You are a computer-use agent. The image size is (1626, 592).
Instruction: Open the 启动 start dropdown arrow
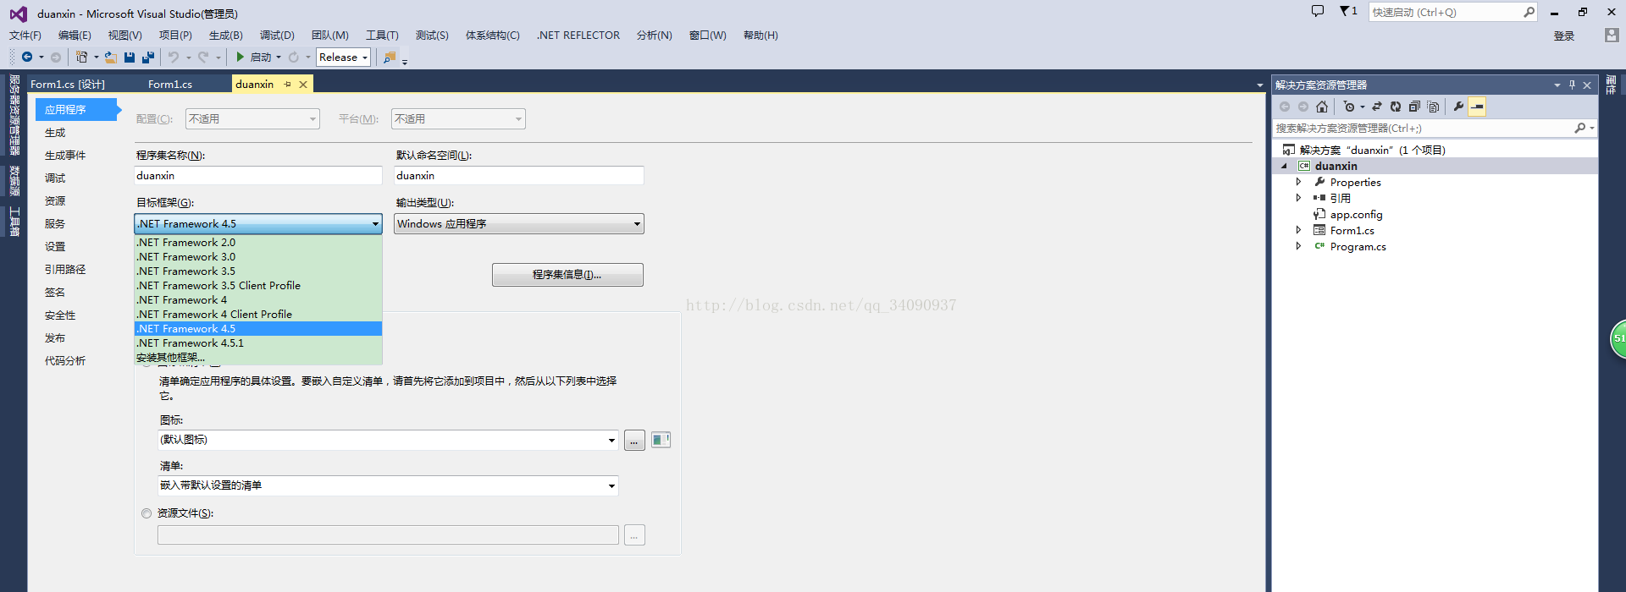click(279, 58)
